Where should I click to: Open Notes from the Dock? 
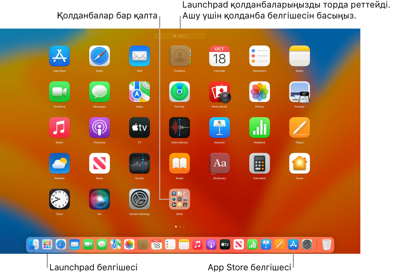coord(184,244)
